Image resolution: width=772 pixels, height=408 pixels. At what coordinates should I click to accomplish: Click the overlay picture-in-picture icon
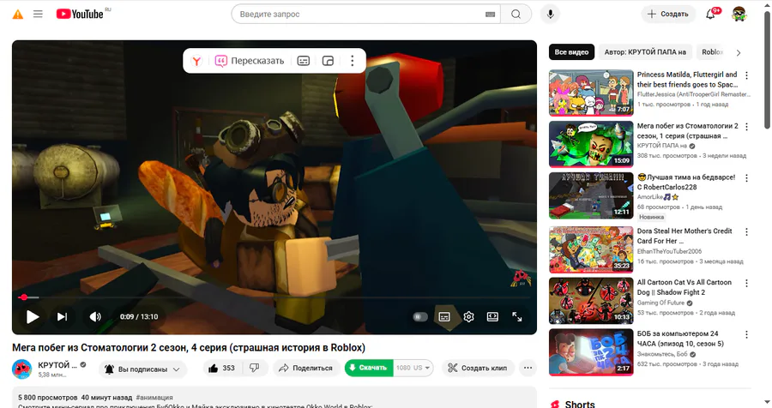[x=328, y=61]
